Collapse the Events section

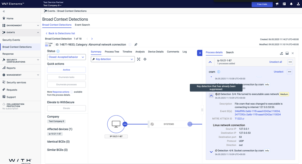pyautogui.click(x=20, y=32)
